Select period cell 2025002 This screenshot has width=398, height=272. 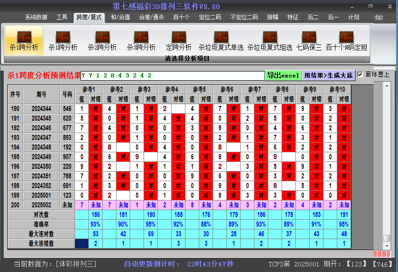click(x=41, y=205)
